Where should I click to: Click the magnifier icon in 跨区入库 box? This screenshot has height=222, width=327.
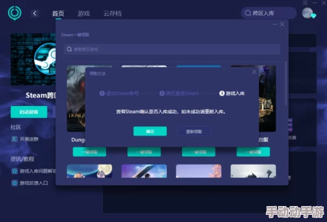click(248, 13)
